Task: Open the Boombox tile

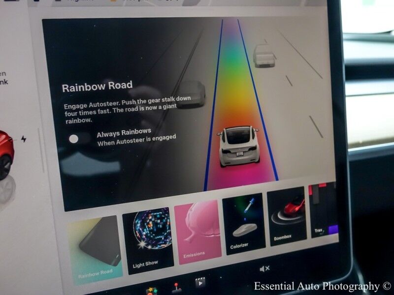Action: click(x=286, y=215)
